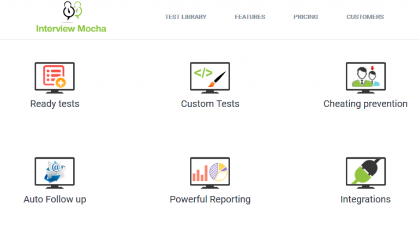Click the Powerful Reporting chart icon
The width and height of the screenshot is (419, 229).
coord(210,171)
